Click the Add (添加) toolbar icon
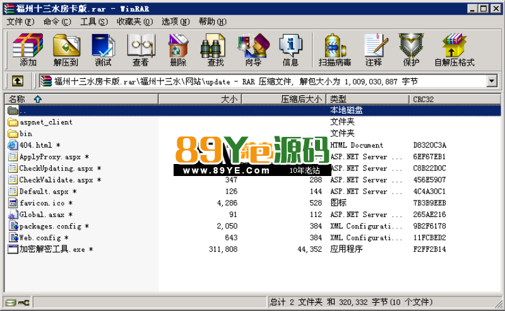505x311 pixels. [x=28, y=50]
